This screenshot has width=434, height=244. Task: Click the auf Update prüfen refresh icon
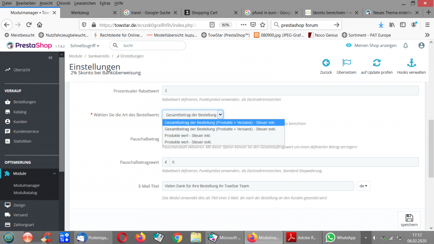pyautogui.click(x=376, y=63)
